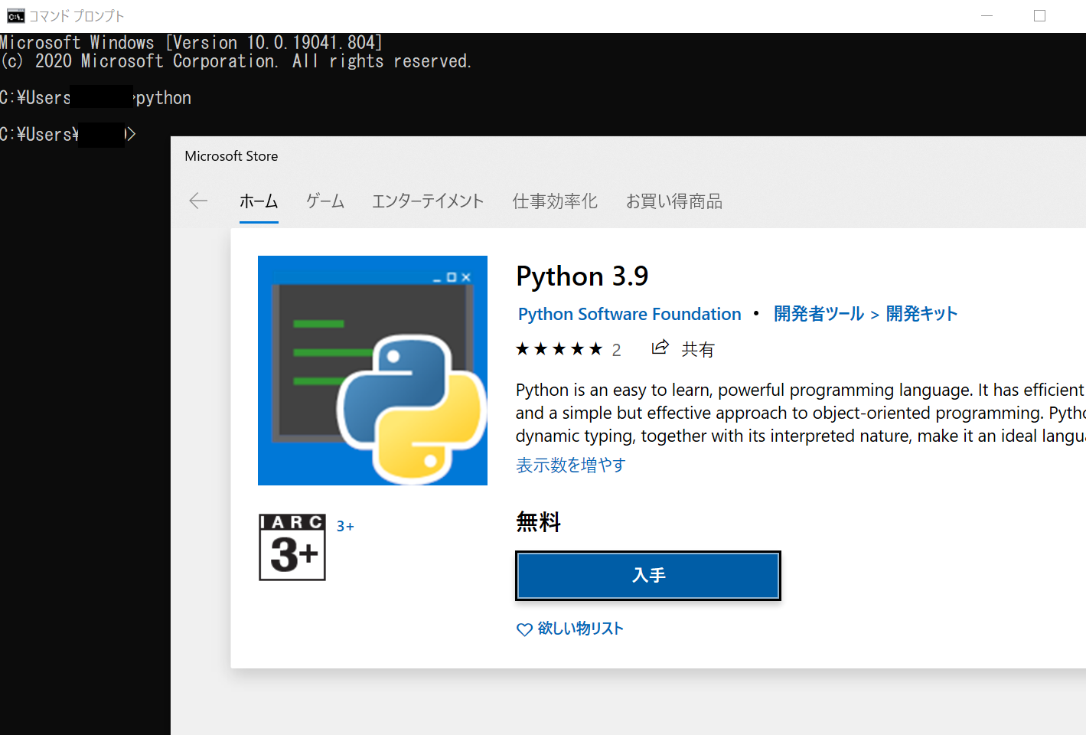The height and width of the screenshot is (735, 1086).
Task: Click the share icon next to 共有
Action: pyautogui.click(x=659, y=347)
